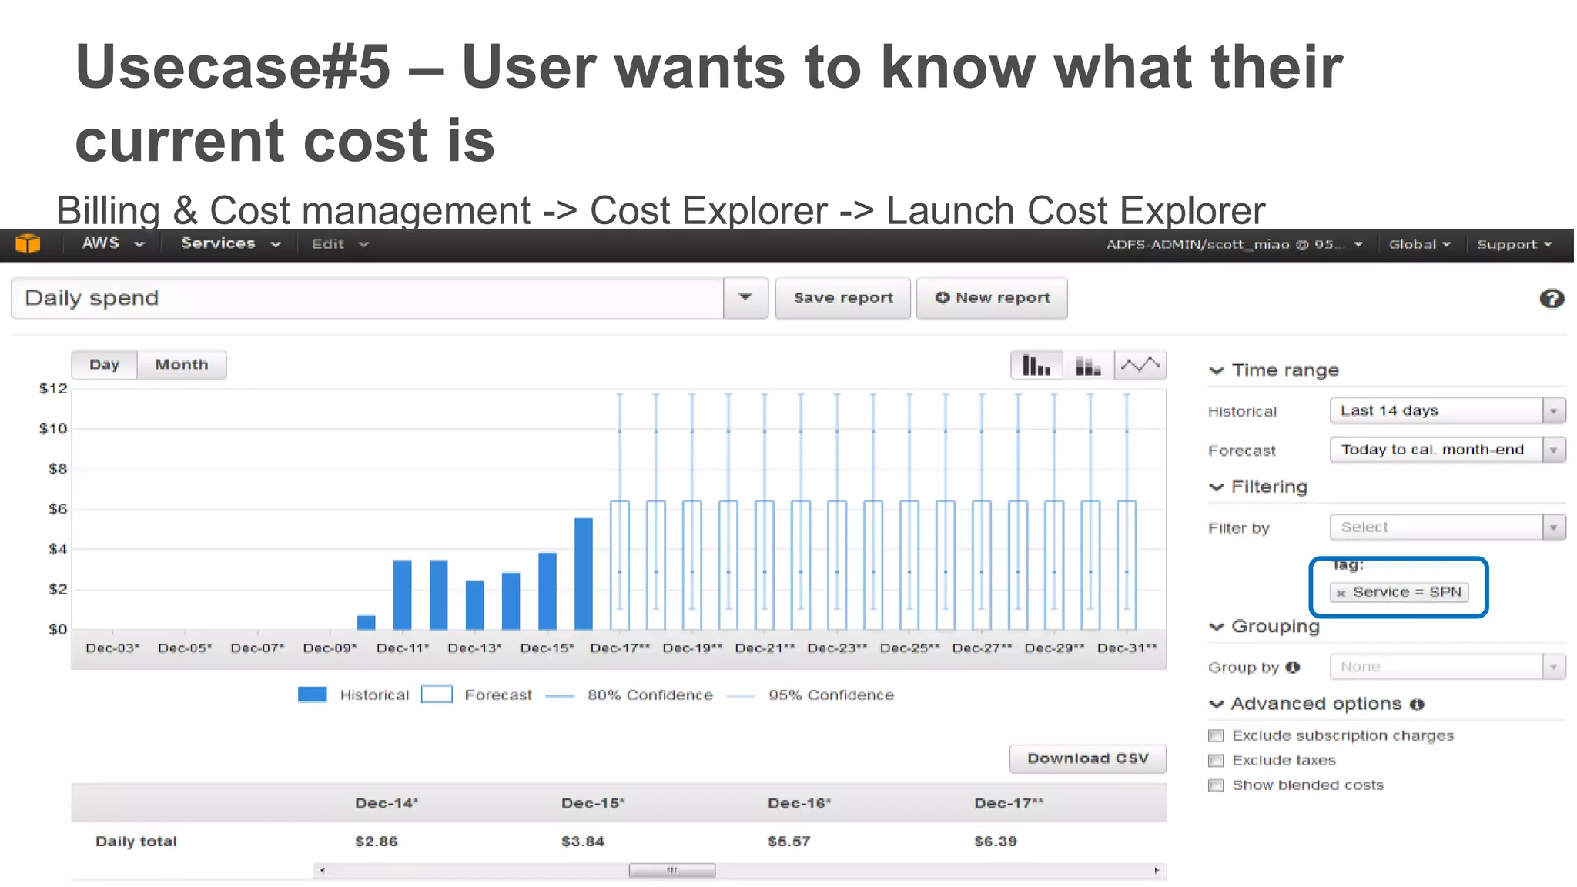Image resolution: width=1577 pixels, height=887 pixels.
Task: Open the help question mark icon
Action: click(1552, 299)
